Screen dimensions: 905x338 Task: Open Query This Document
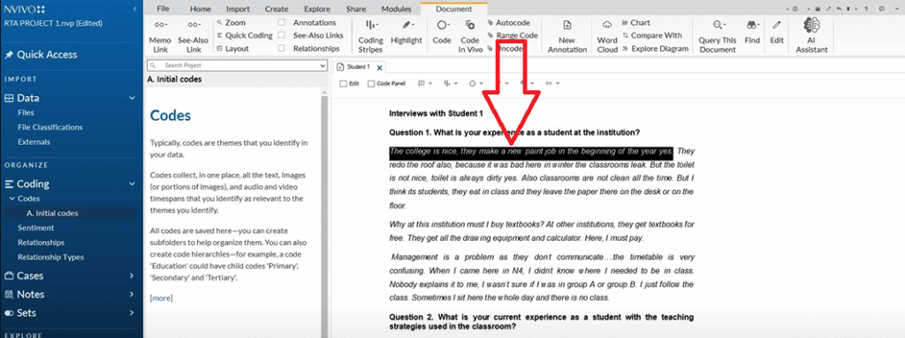click(718, 36)
